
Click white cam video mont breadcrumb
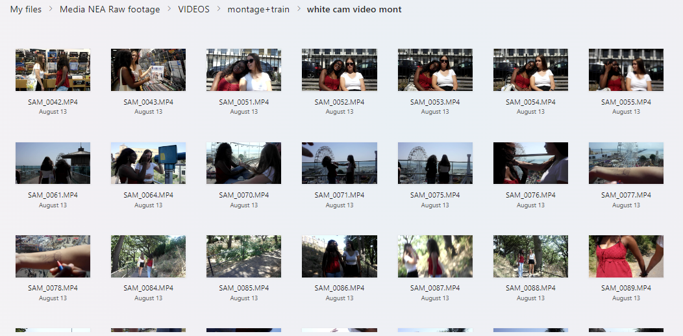(354, 9)
